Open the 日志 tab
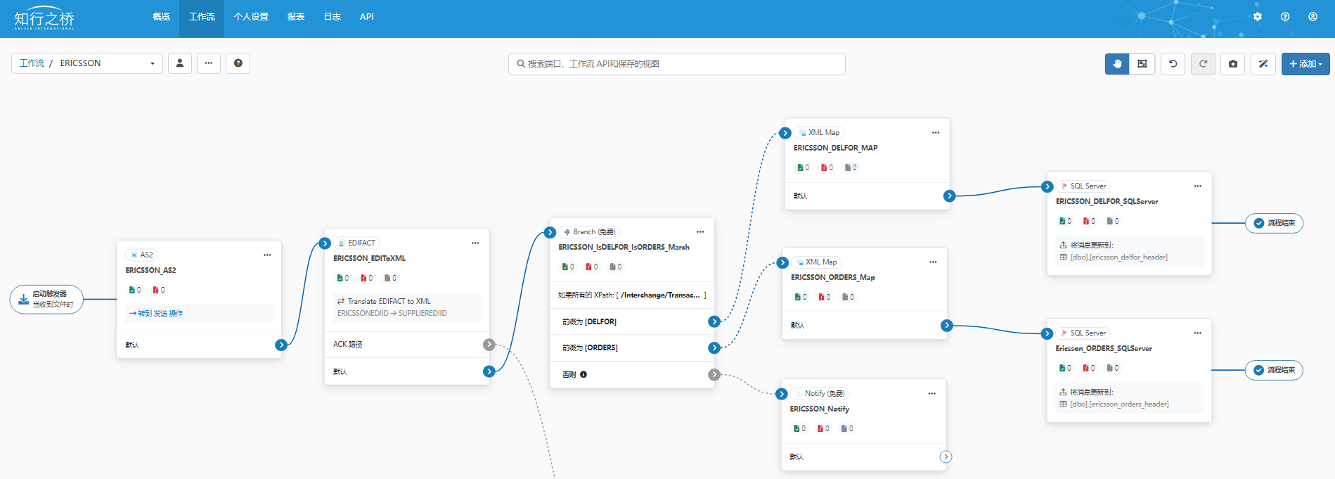The height and width of the screenshot is (479, 1335). [333, 17]
